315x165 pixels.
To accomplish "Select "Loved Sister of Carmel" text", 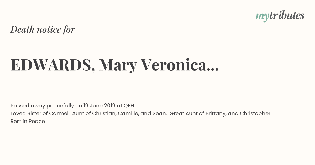I will pos(40,113).
